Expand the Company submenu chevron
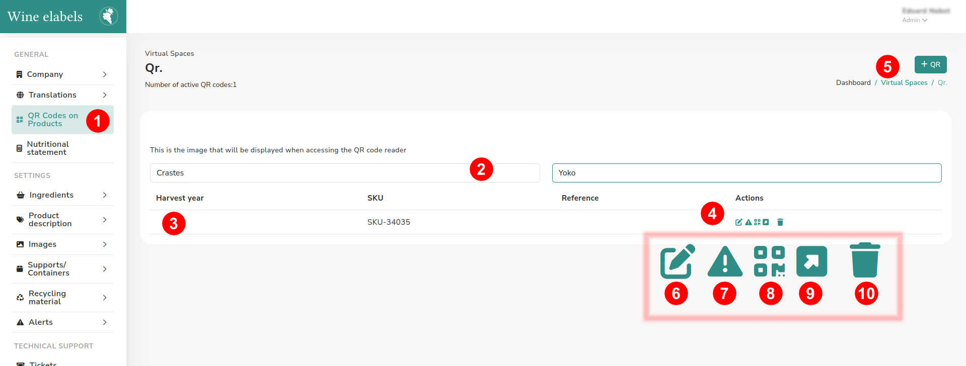966x366 pixels. 105,74
